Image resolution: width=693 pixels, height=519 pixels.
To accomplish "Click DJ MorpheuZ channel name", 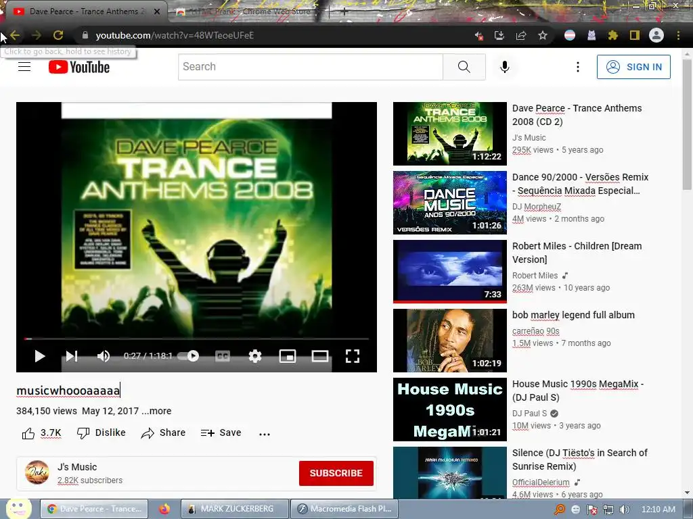I will point(537,207).
